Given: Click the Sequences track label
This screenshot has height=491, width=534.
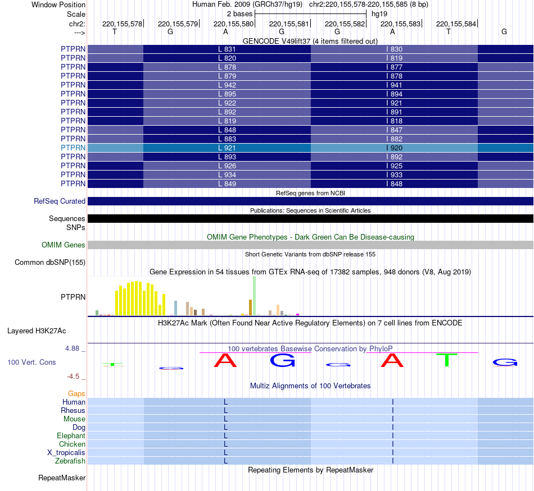Looking at the screenshot, I should (67, 218).
